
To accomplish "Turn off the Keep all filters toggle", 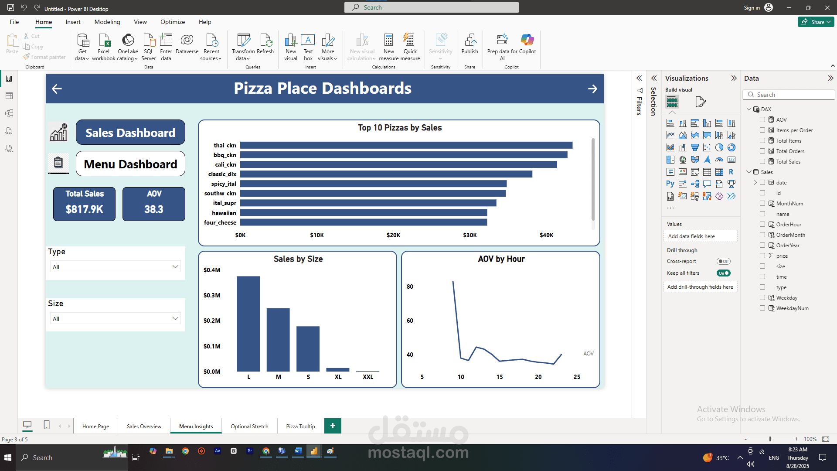I will 723,273.
